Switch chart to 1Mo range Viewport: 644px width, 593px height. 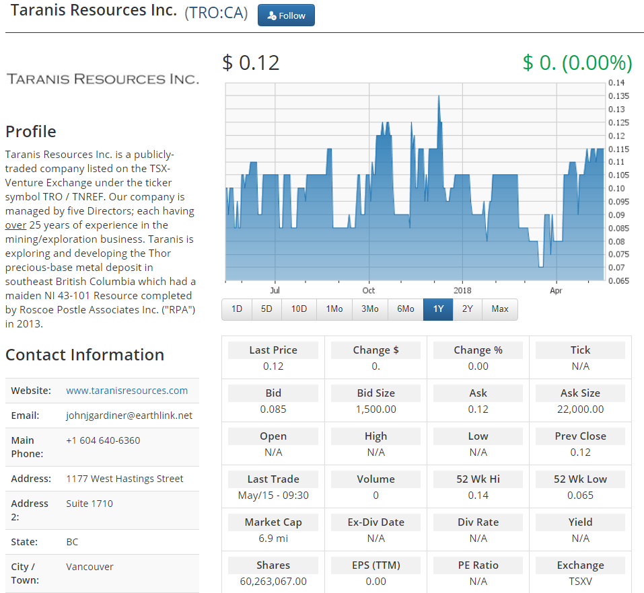(x=334, y=309)
